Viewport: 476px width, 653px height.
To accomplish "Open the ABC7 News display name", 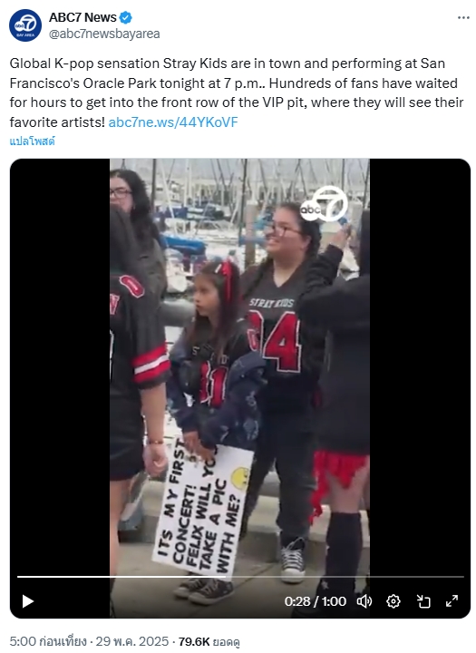I will coord(83,17).
